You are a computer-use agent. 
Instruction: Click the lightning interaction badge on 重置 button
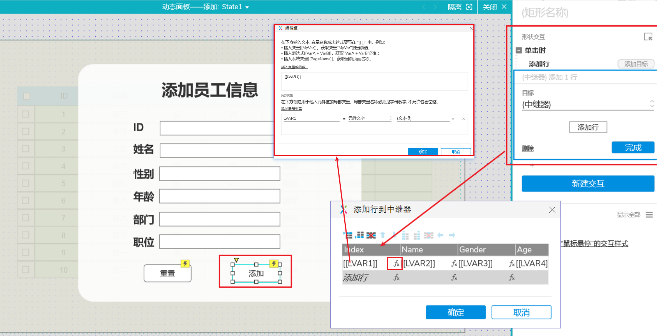coord(185,263)
